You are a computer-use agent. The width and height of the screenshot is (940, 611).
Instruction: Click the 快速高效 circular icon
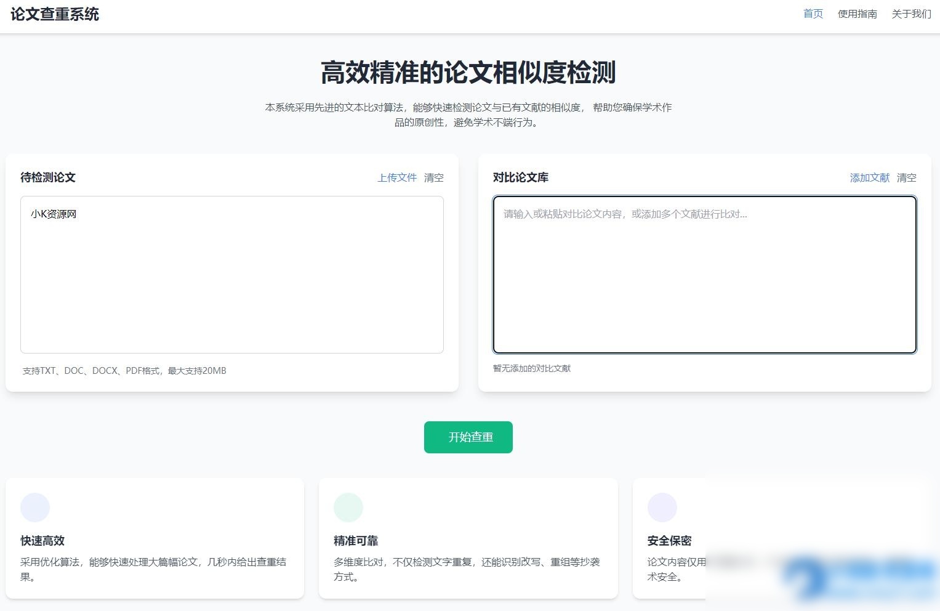(x=35, y=507)
